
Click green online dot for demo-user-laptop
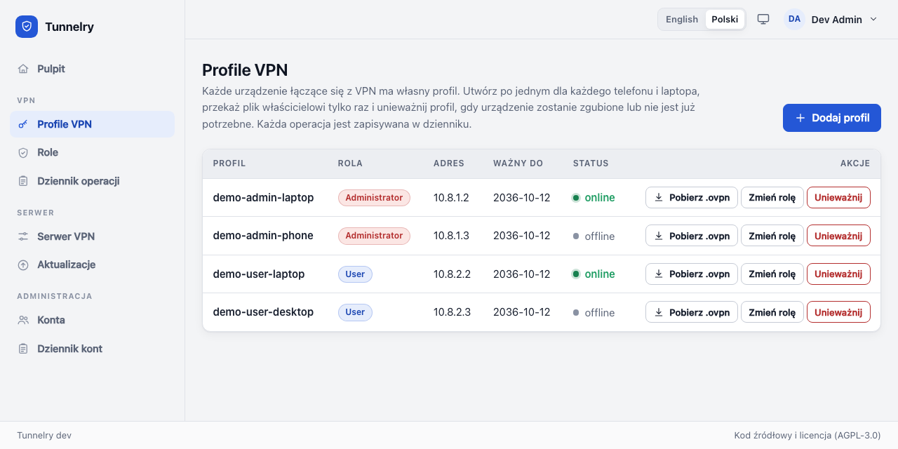tap(576, 274)
